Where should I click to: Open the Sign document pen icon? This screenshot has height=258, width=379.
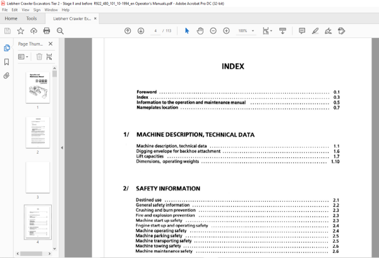[328, 31]
